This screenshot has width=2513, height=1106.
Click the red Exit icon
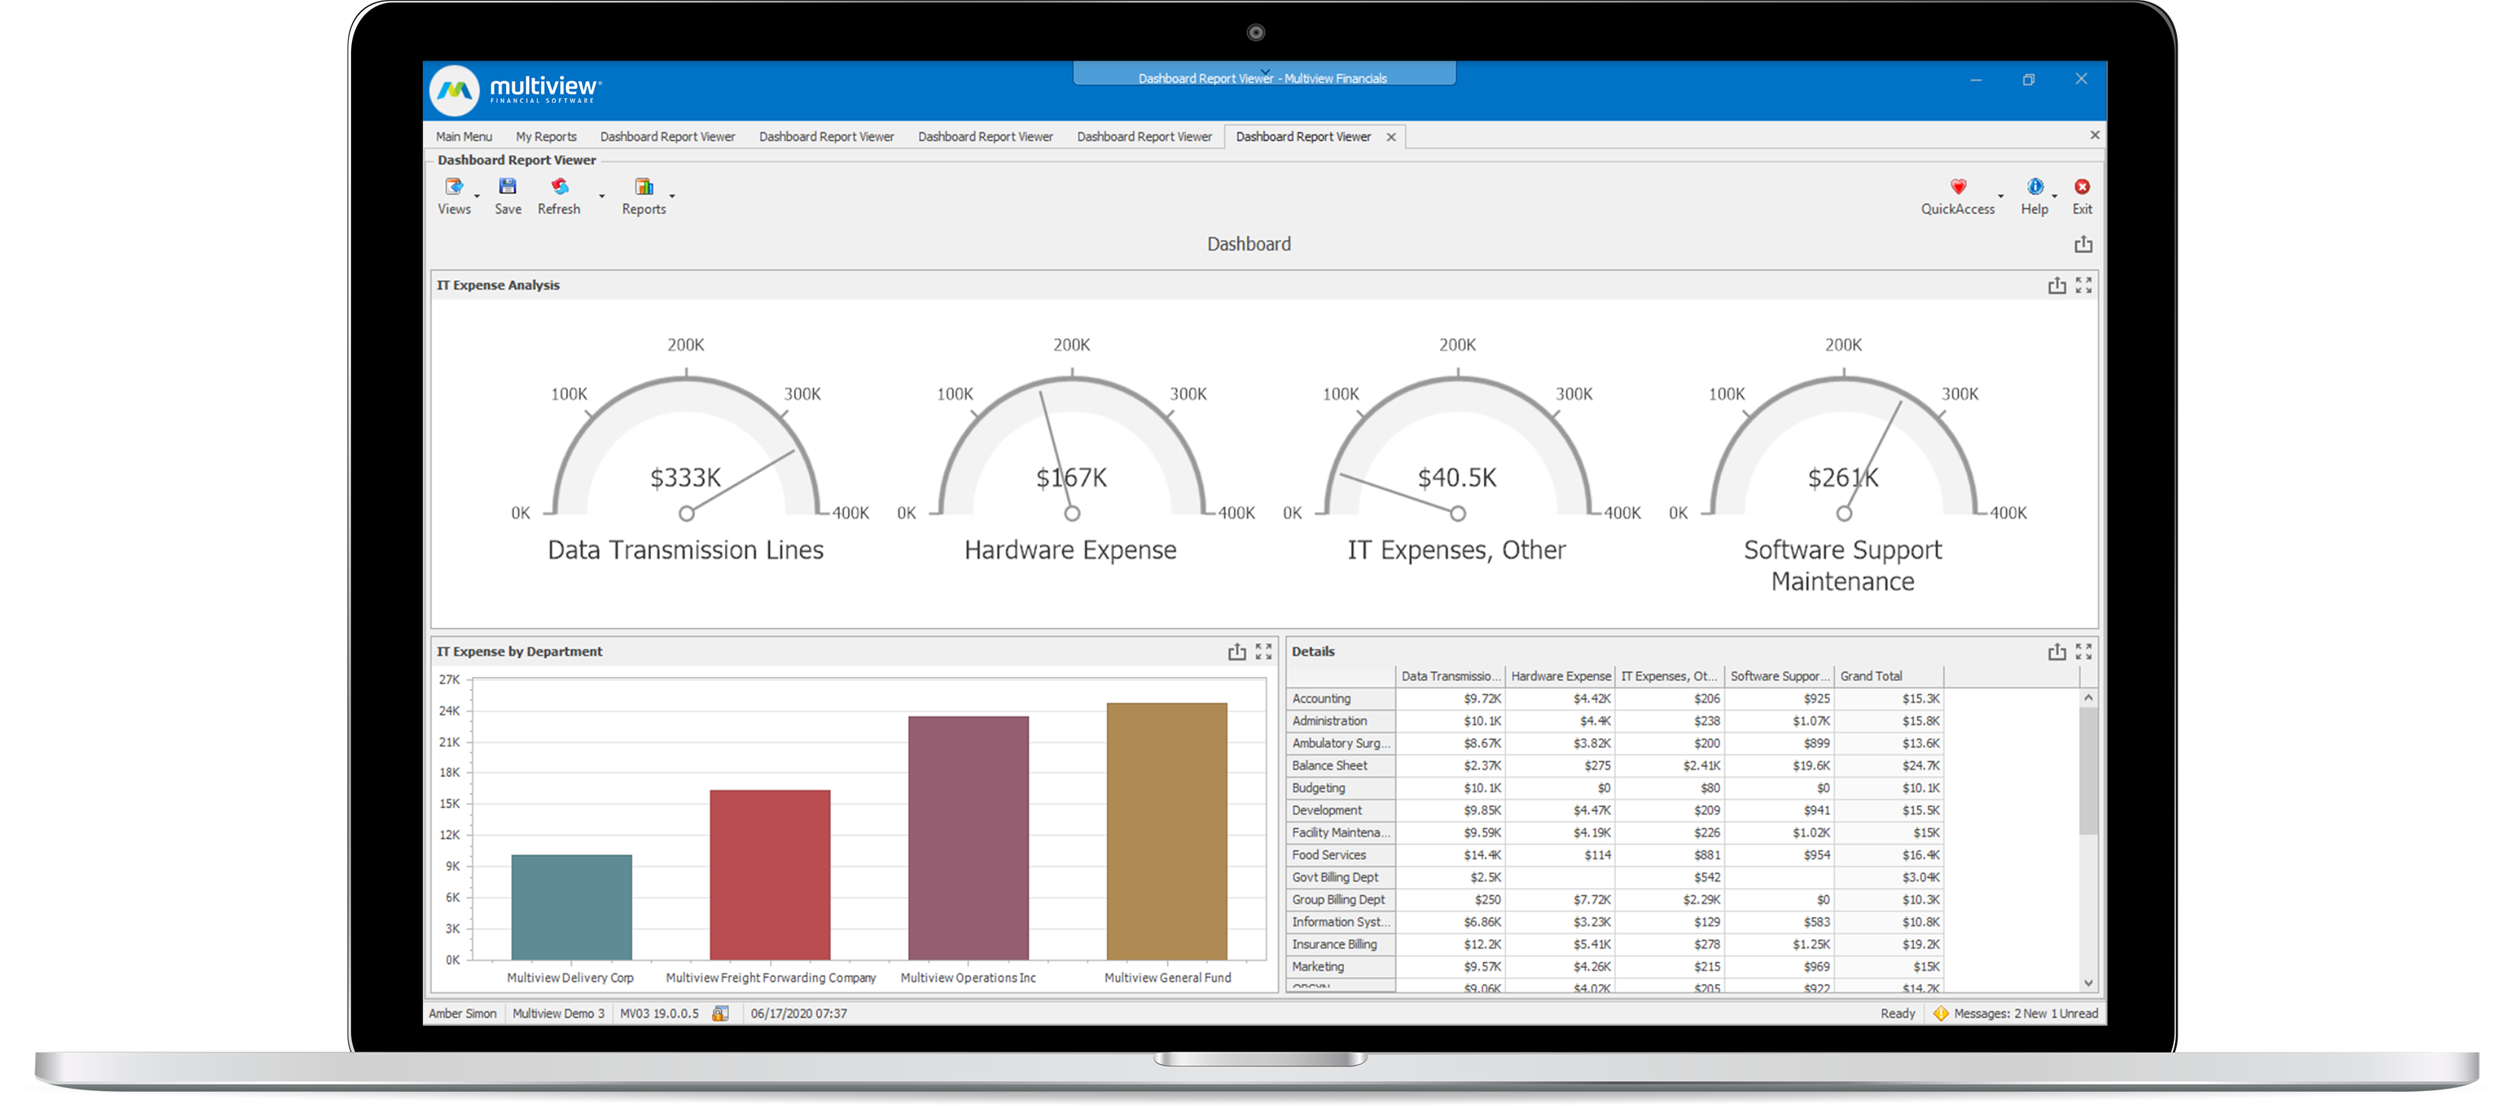(x=2082, y=187)
